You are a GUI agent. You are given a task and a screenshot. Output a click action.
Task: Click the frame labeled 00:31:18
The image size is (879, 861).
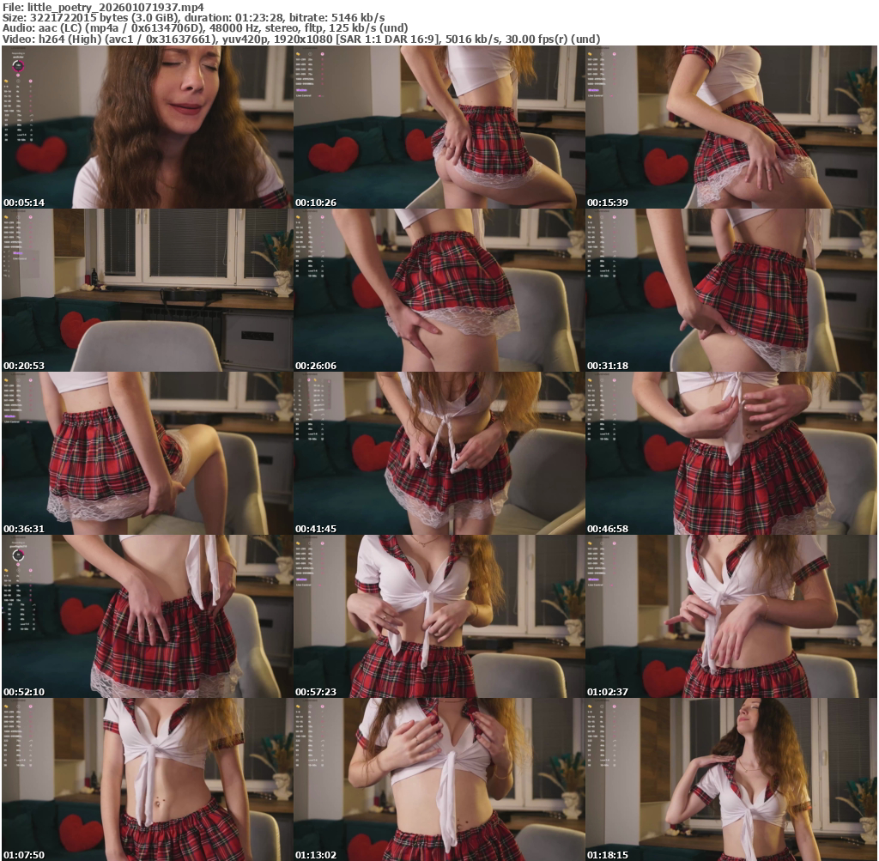pyautogui.click(x=730, y=290)
